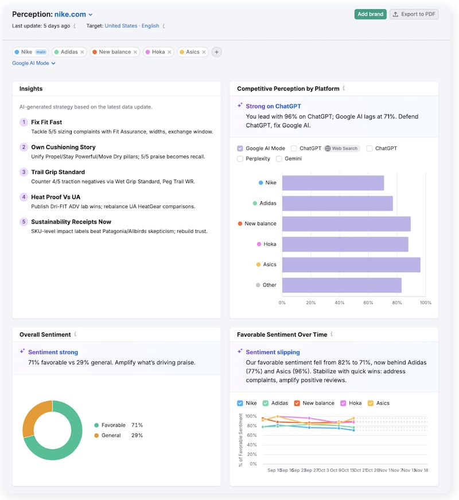Remove the New balance chip via its X

point(137,51)
